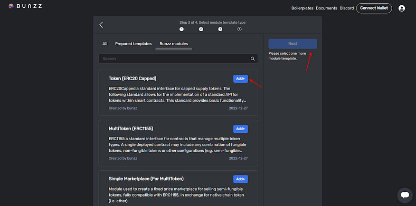The height and width of the screenshot is (206, 416).
Task: Go to step 2 indicator
Action: [201, 29]
